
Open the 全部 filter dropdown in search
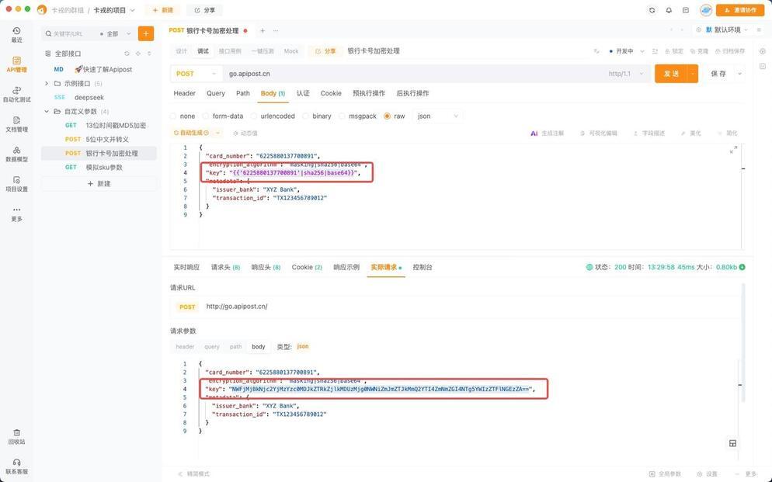coord(116,34)
